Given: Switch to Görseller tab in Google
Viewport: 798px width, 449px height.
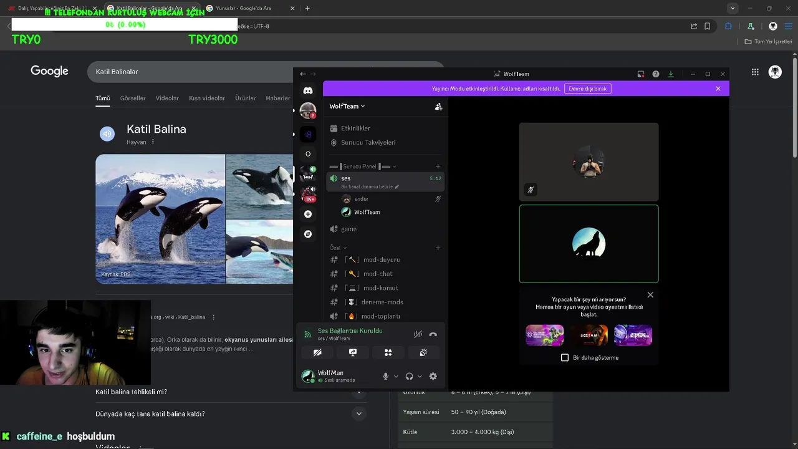Looking at the screenshot, I should coord(133,98).
